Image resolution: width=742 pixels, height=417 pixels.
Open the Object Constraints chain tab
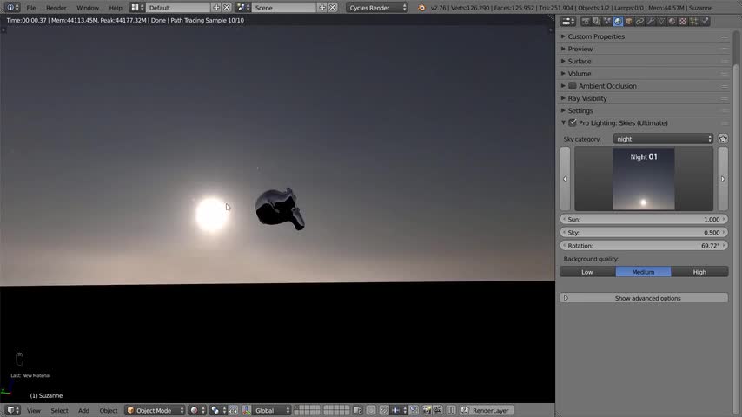639,21
